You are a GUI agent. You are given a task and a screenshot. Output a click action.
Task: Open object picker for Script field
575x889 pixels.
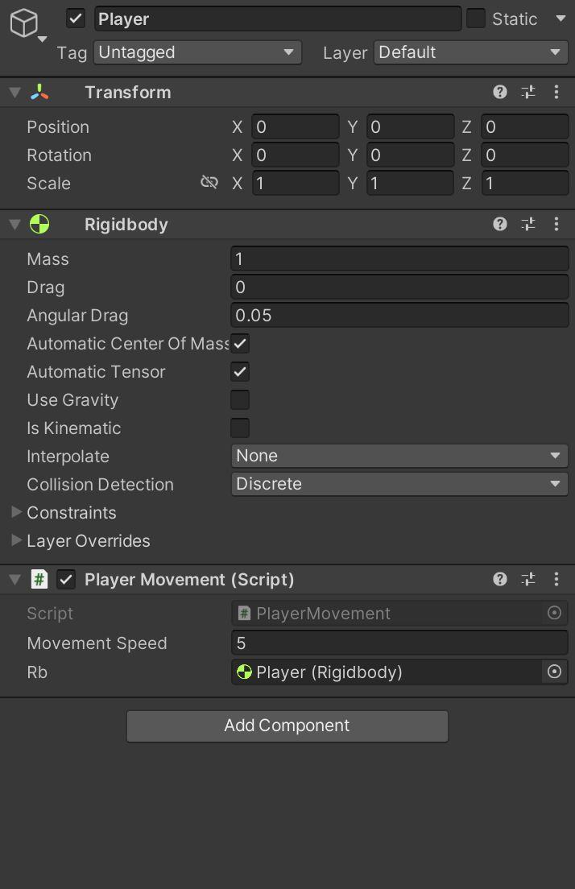click(554, 613)
